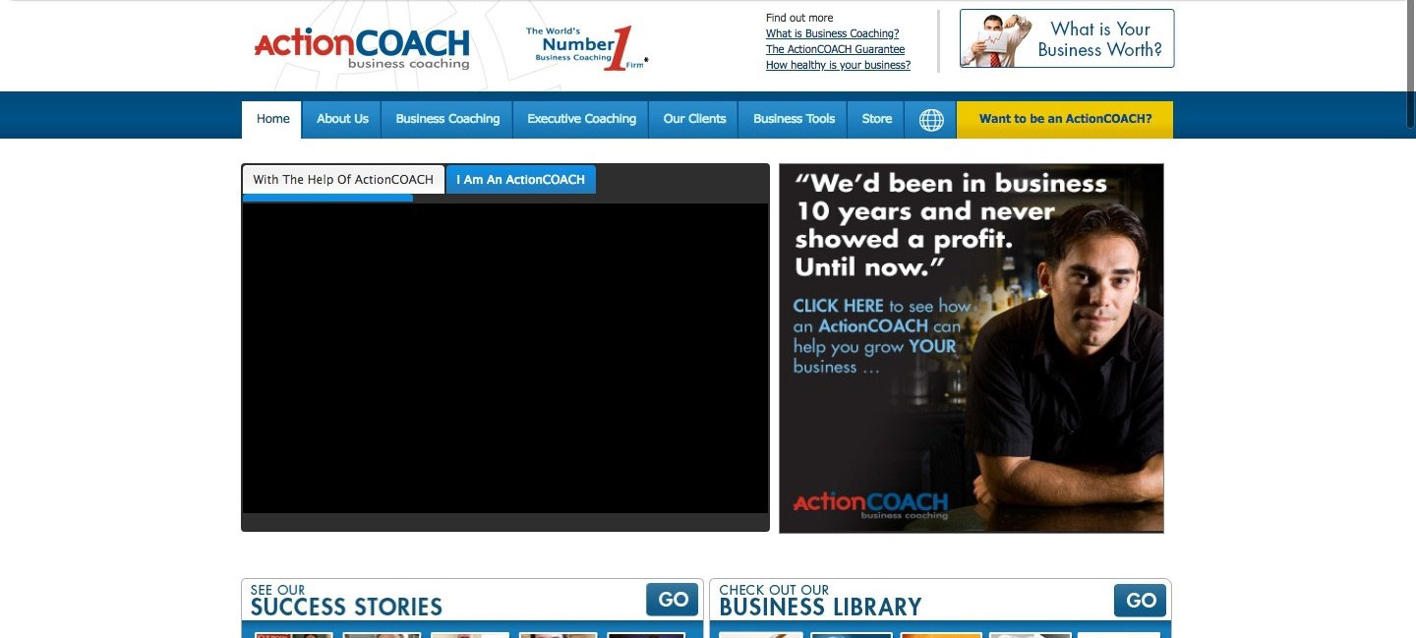This screenshot has height=638, width=1416.
Task: Open the Store menu item
Action: [x=876, y=119]
